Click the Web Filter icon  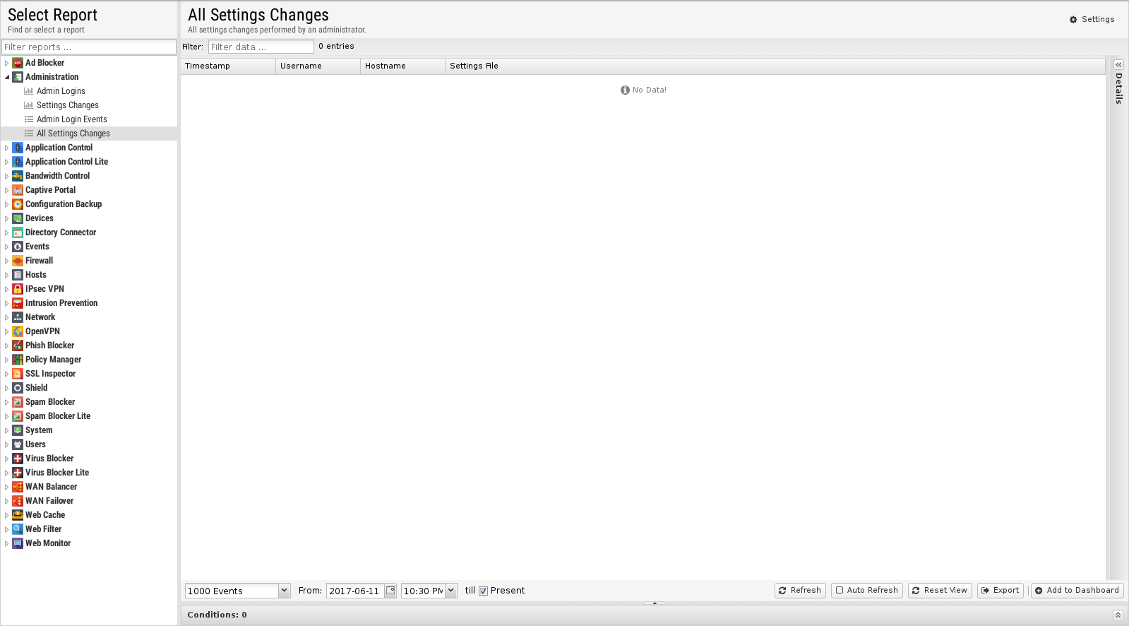(x=18, y=529)
